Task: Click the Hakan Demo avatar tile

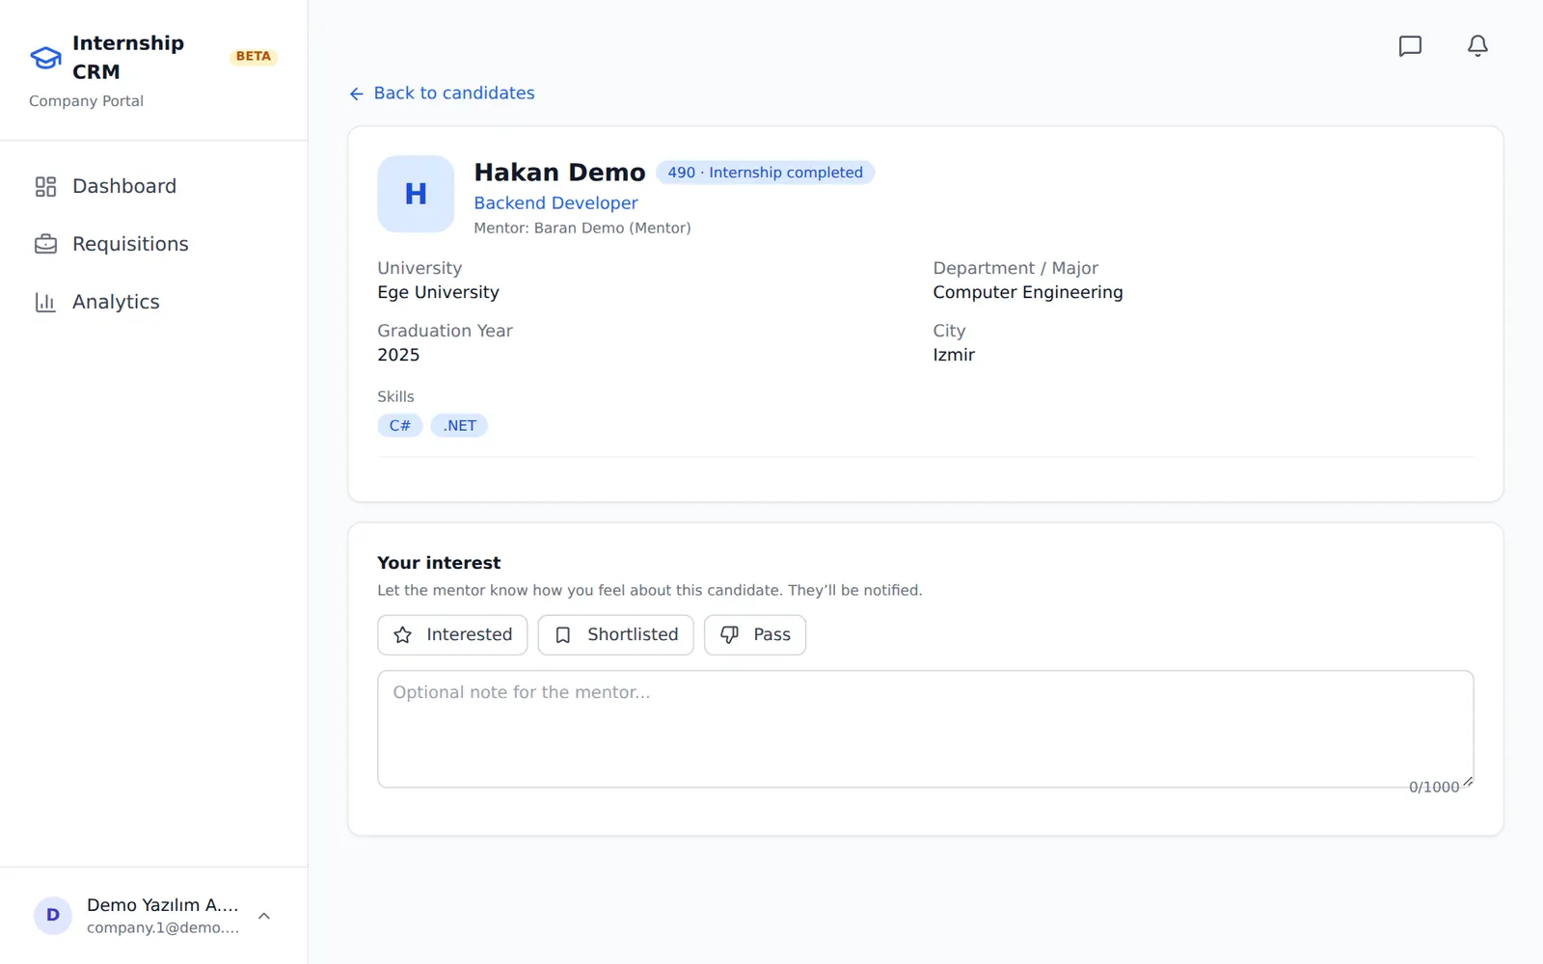Action: 416,194
